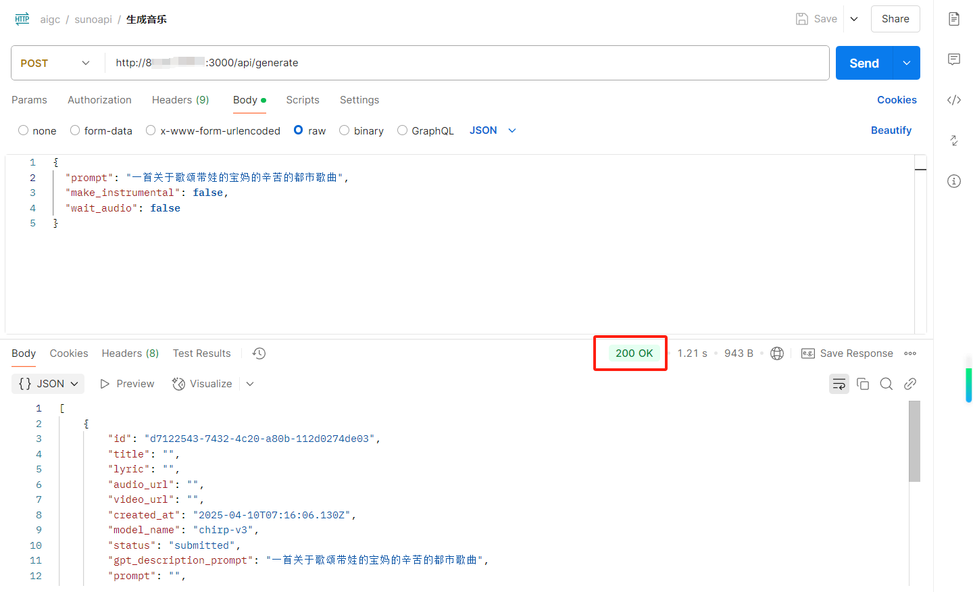Search within the response body

click(x=887, y=383)
